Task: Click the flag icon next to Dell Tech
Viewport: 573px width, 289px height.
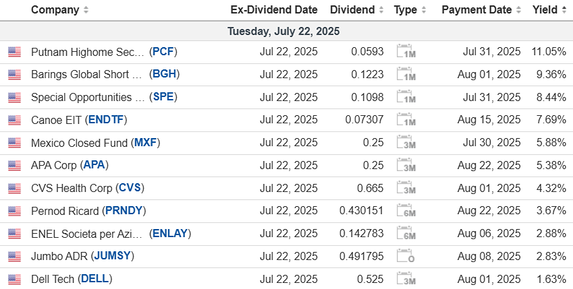Action: point(14,279)
